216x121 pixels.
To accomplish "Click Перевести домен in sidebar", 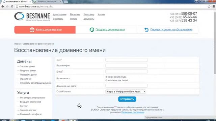I will click(x=28, y=75).
